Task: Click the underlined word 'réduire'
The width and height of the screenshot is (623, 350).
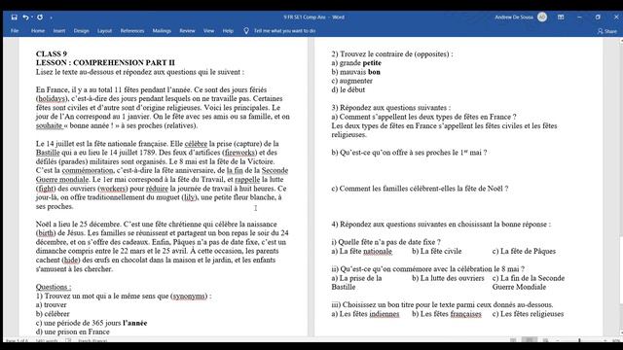Action: (x=157, y=189)
